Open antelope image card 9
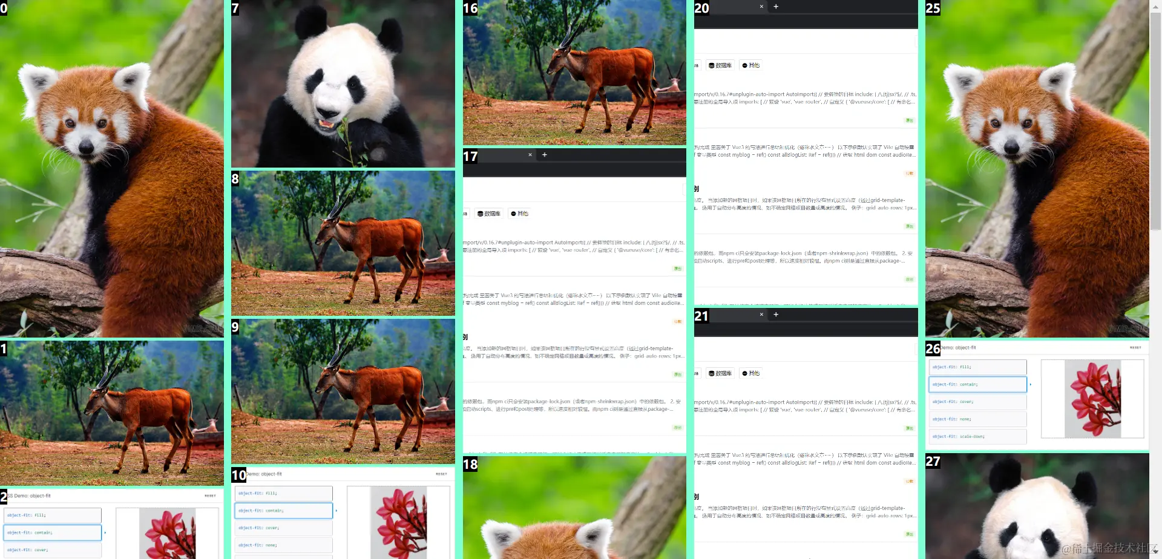 [343, 391]
